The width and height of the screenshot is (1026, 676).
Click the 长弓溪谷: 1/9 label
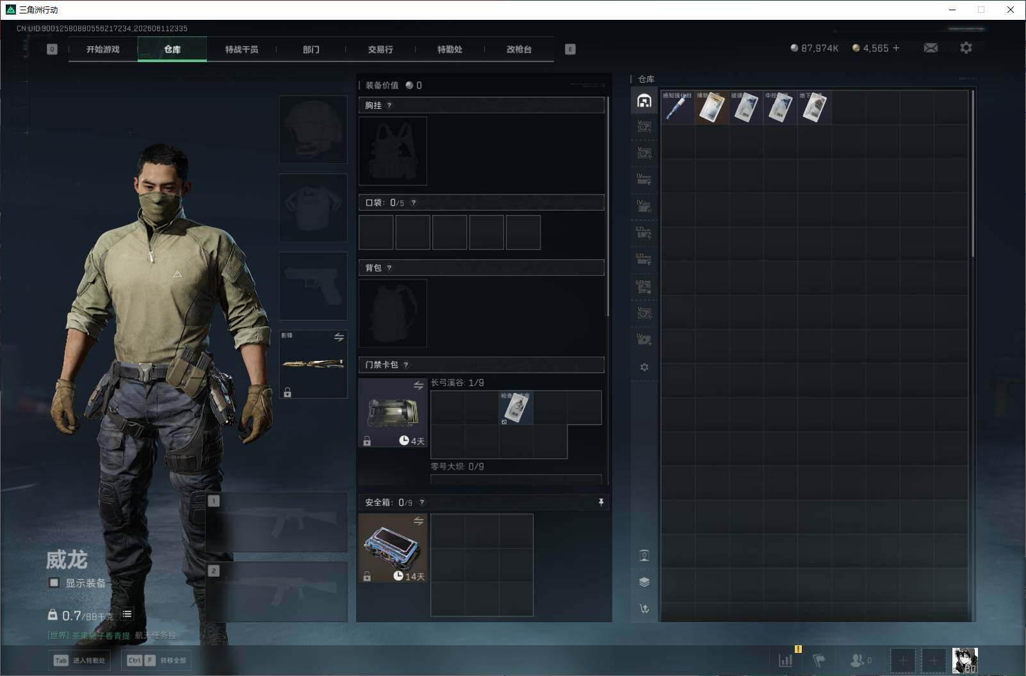point(457,383)
